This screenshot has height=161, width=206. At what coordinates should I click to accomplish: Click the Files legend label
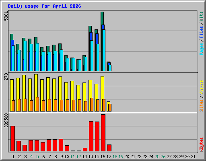[x=201, y=32]
